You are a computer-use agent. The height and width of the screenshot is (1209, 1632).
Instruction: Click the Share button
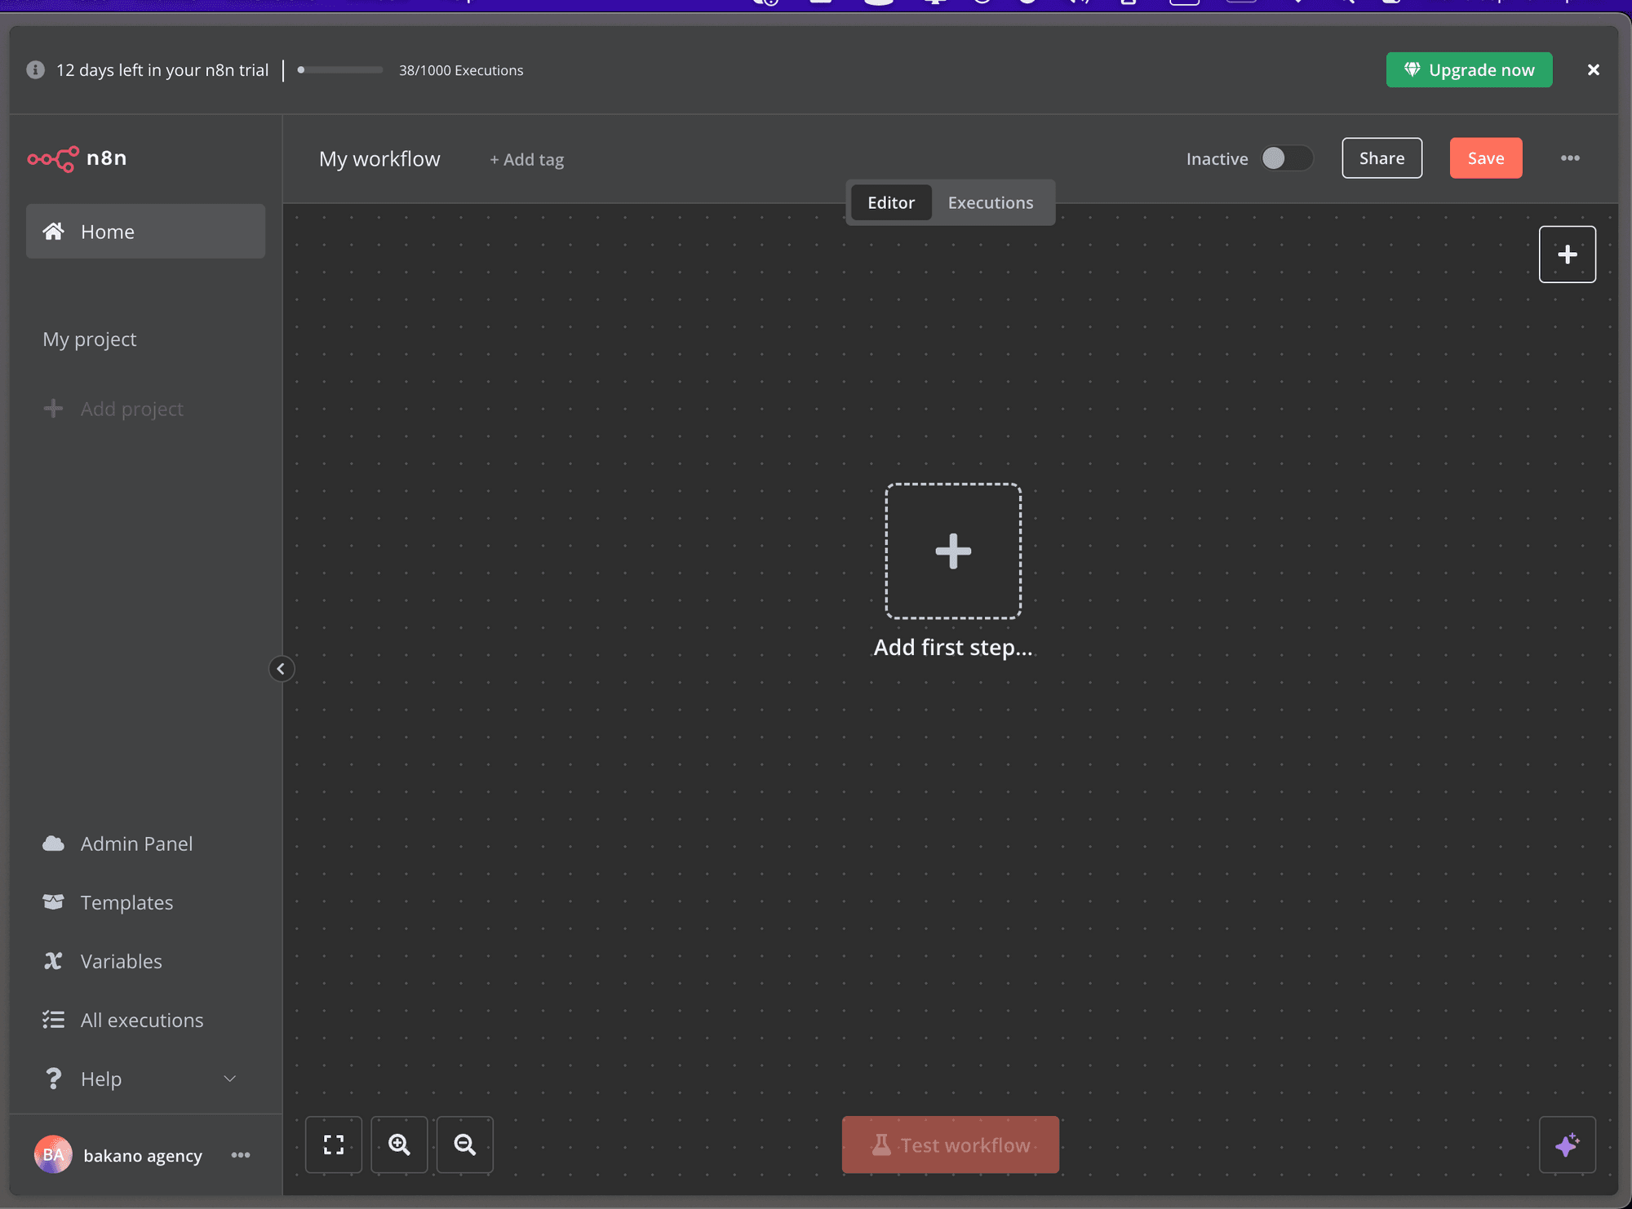coord(1381,158)
